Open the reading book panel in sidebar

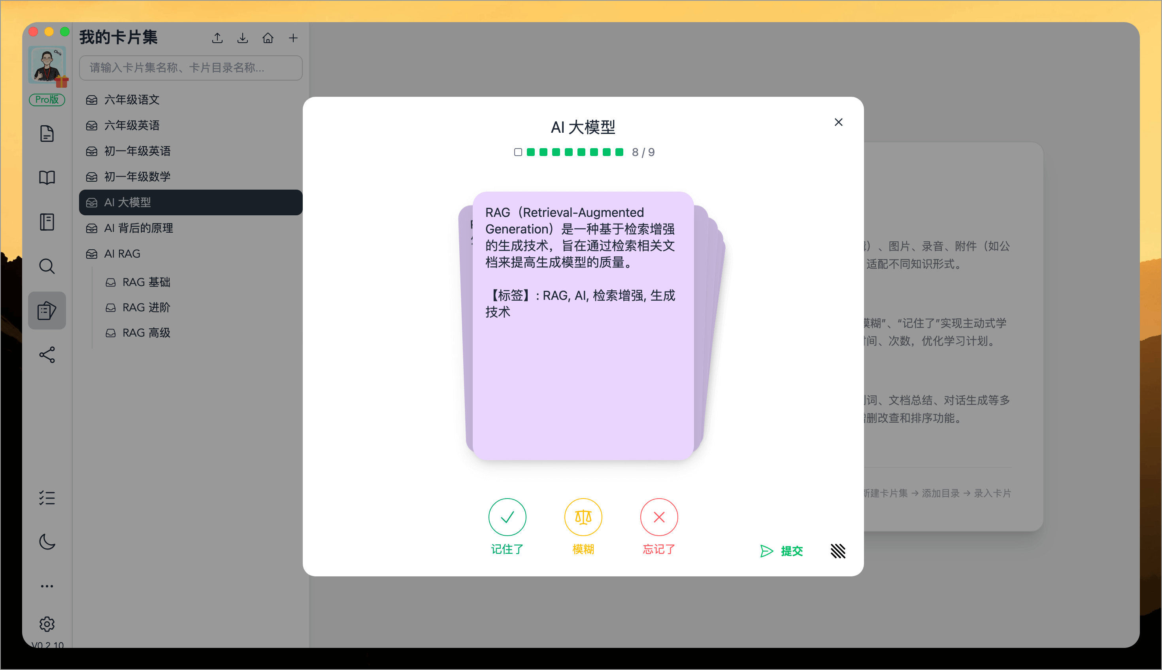(47, 178)
